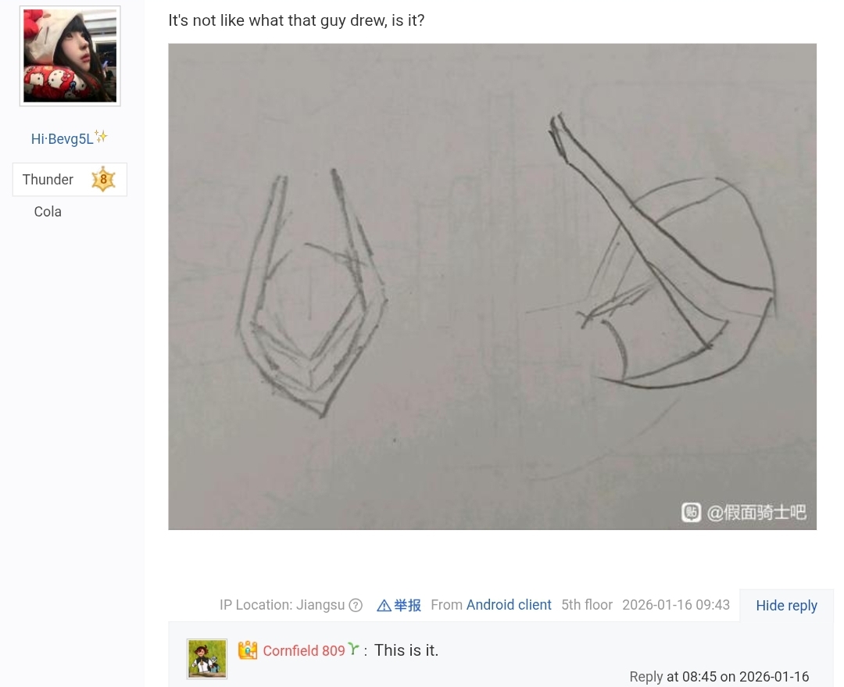This screenshot has width=844, height=687.
Task: Click the level 8 star badge
Action: tap(103, 179)
